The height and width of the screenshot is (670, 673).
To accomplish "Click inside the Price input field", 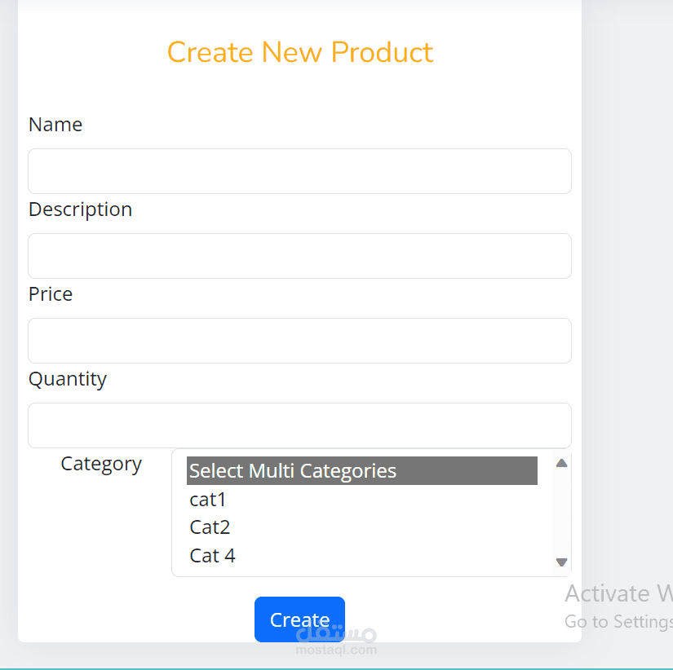I will [x=299, y=340].
